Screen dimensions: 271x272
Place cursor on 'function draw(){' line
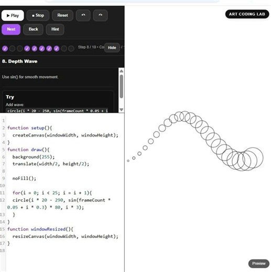(28, 150)
